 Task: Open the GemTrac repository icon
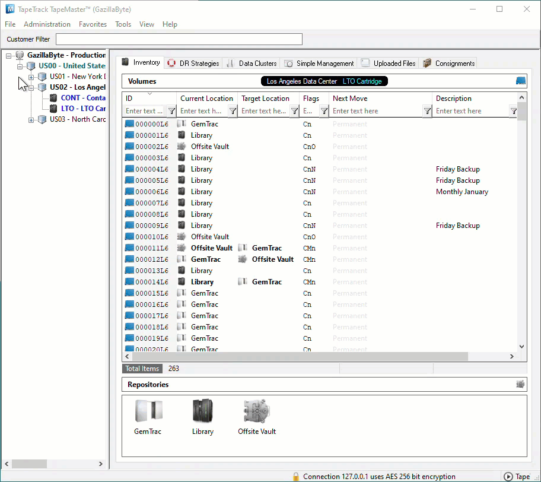tap(148, 411)
